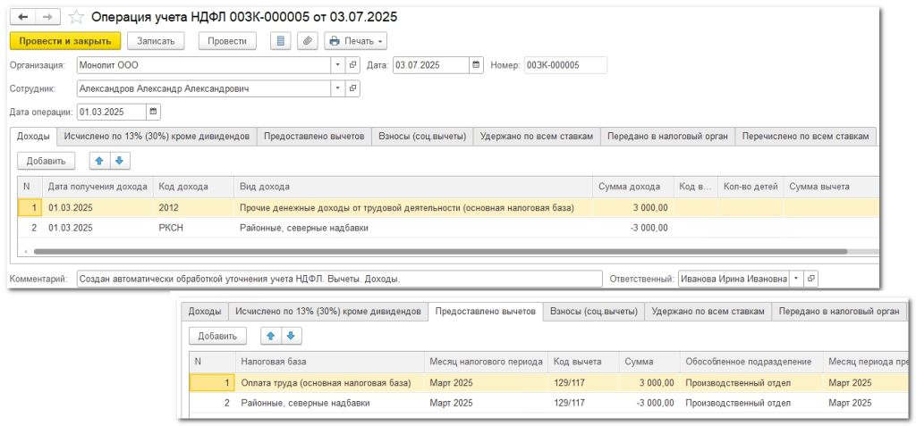Open the Предоставлено вычетов tab in the upper window
The height and width of the screenshot is (426, 916).
(314, 136)
